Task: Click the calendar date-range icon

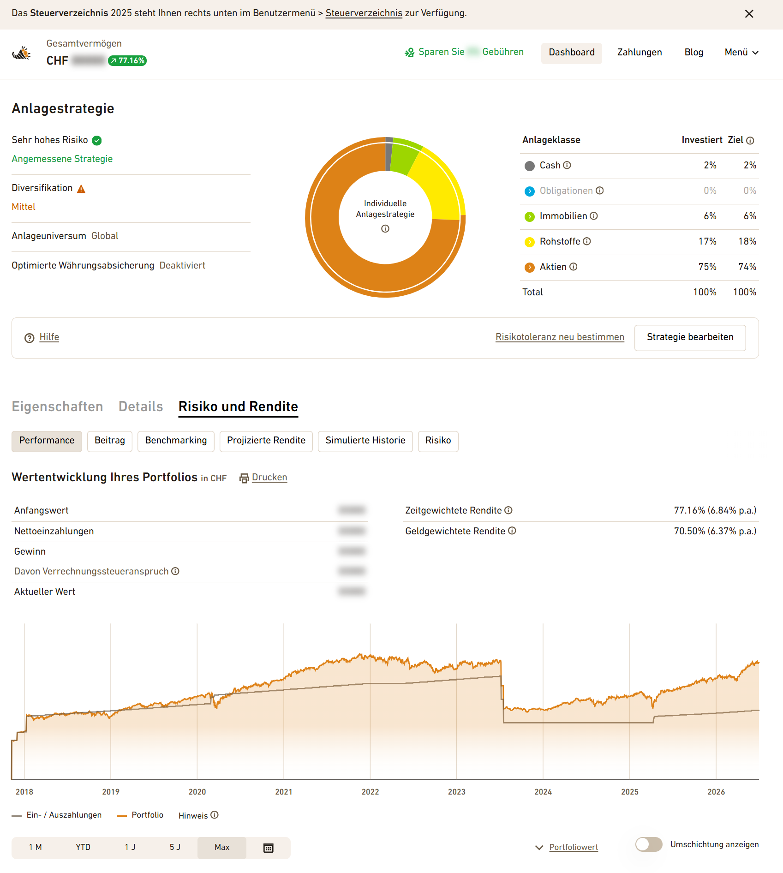Action: click(268, 848)
